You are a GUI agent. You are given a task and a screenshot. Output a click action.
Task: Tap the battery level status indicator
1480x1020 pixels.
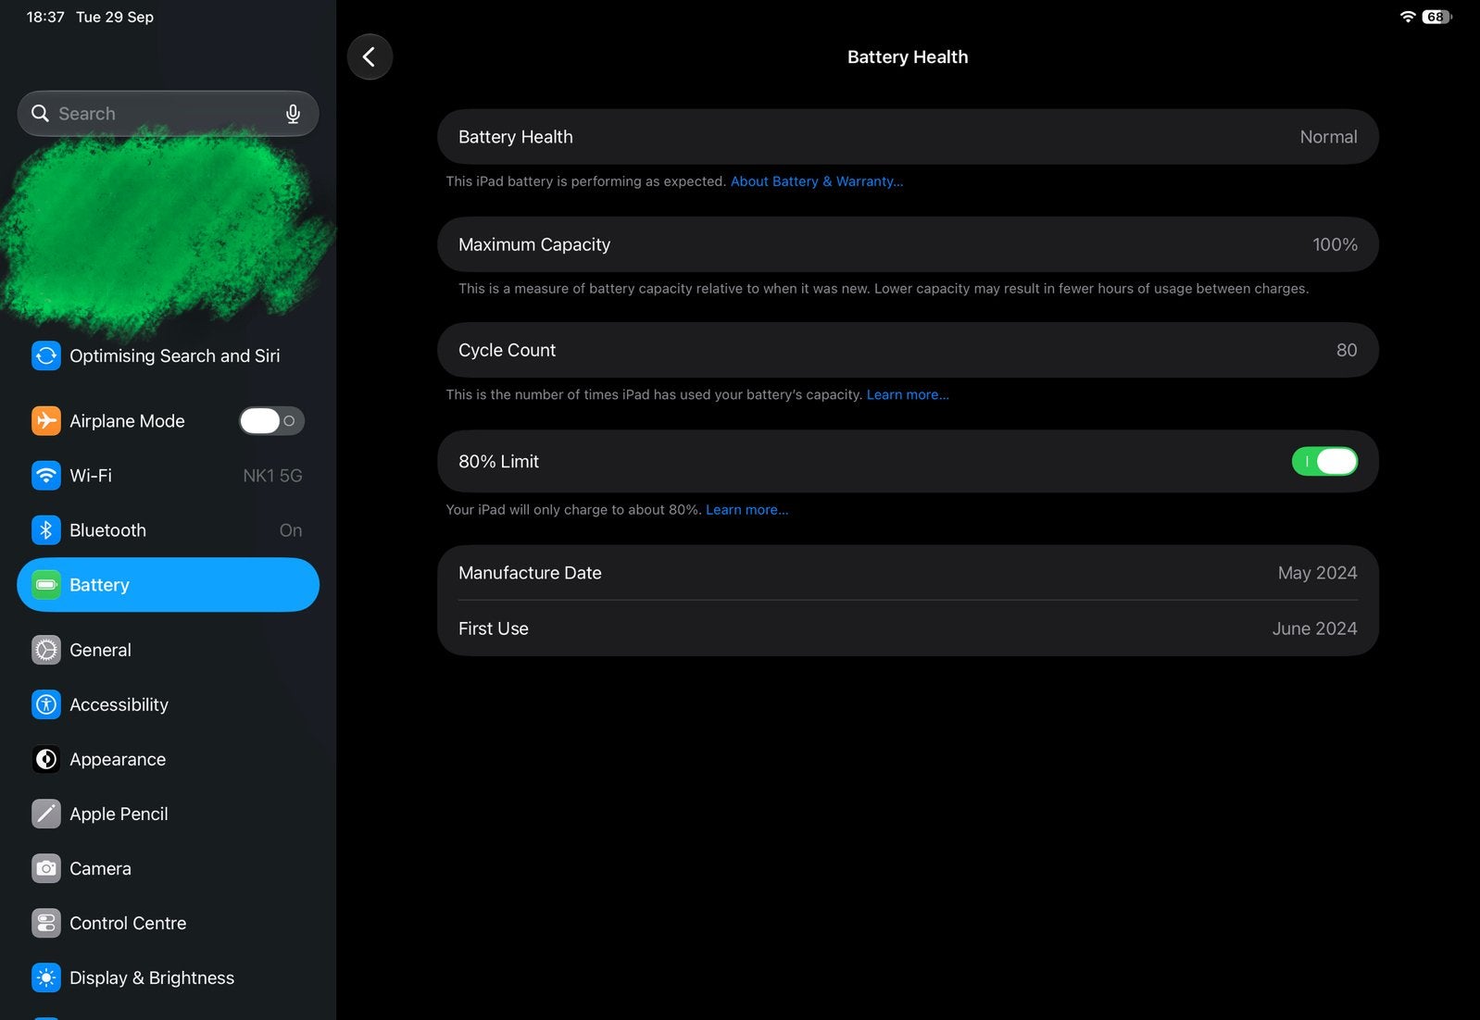pos(1436,17)
